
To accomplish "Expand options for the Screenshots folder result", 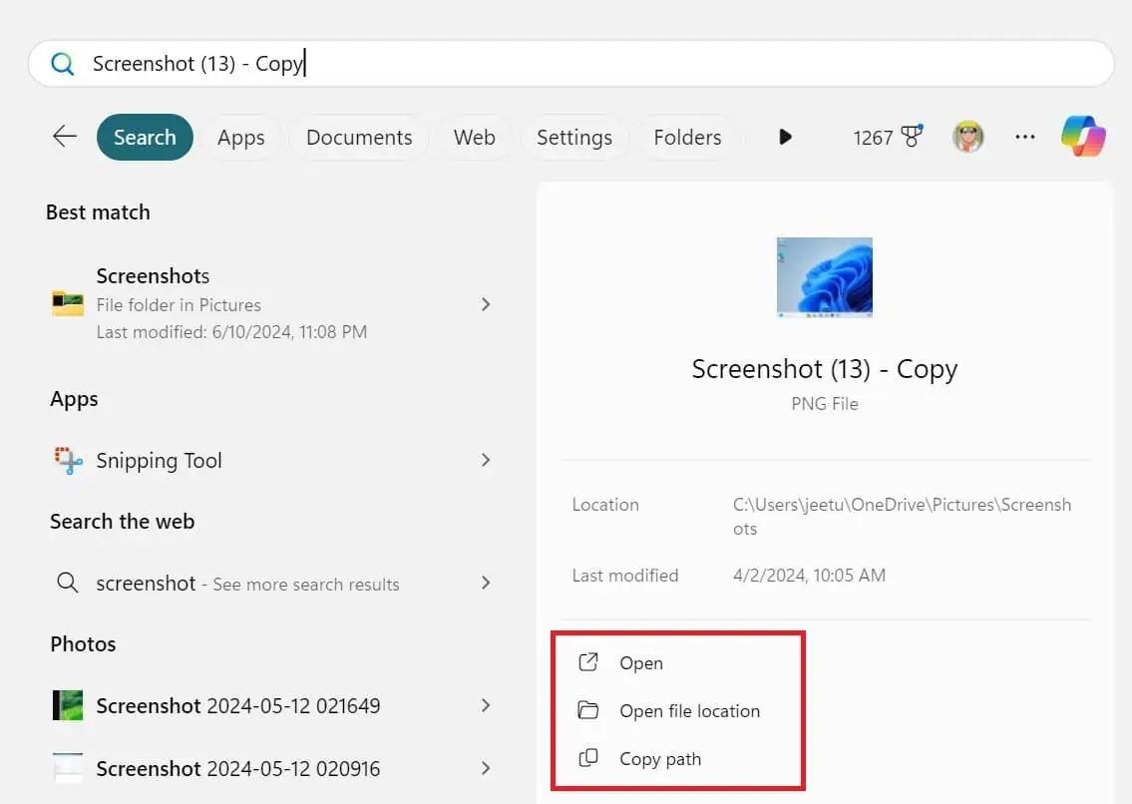I will tap(486, 304).
